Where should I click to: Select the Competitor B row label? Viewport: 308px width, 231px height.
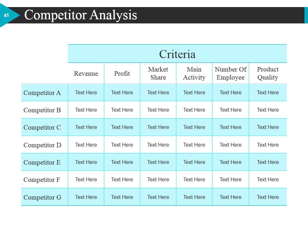[x=42, y=110]
